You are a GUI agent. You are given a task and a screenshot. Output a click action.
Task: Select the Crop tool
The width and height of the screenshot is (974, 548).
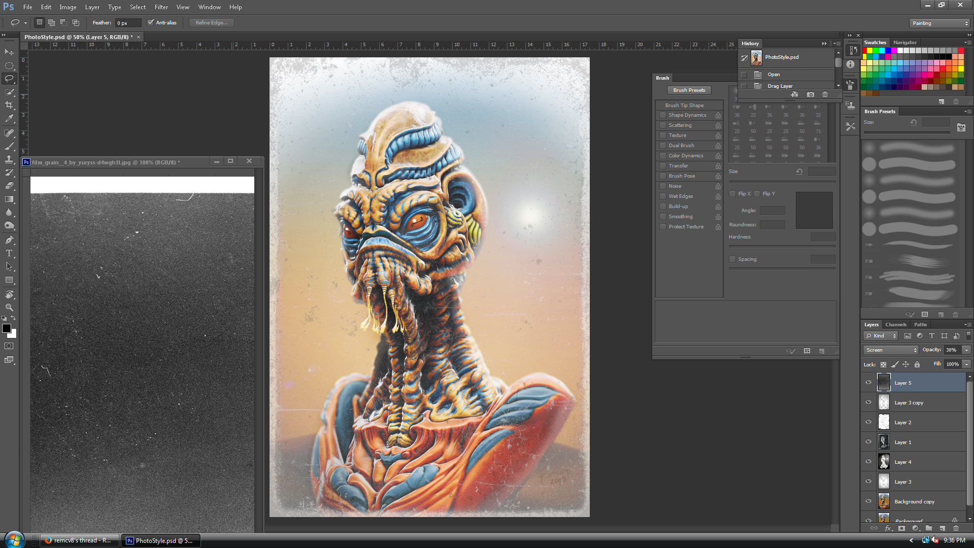pyautogui.click(x=9, y=105)
